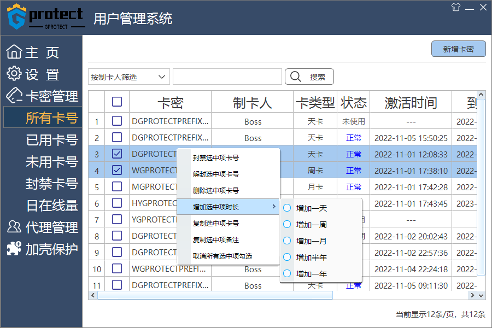Click activation time 2022-11-05 15:50:25
Screen dimensions: 492x328
(x=411, y=138)
